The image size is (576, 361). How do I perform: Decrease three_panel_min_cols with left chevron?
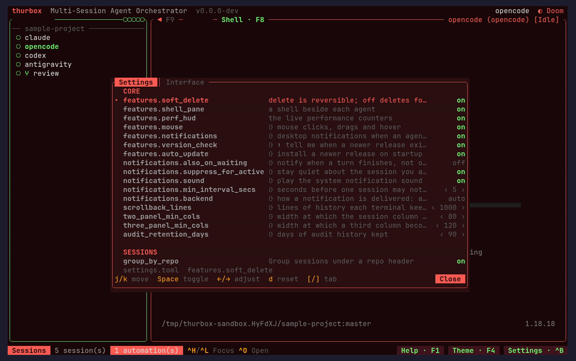coord(437,225)
